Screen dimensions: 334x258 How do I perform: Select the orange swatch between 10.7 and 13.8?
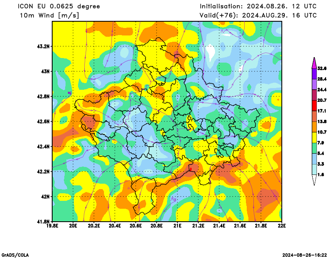314,127
